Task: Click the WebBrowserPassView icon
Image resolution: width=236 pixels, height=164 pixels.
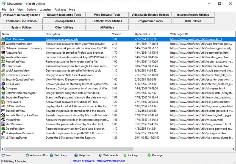Action: (x=3, y=44)
